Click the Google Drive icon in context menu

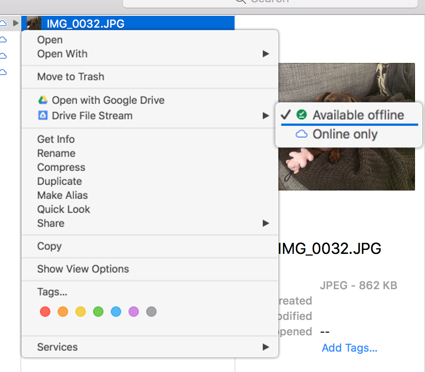(43, 100)
